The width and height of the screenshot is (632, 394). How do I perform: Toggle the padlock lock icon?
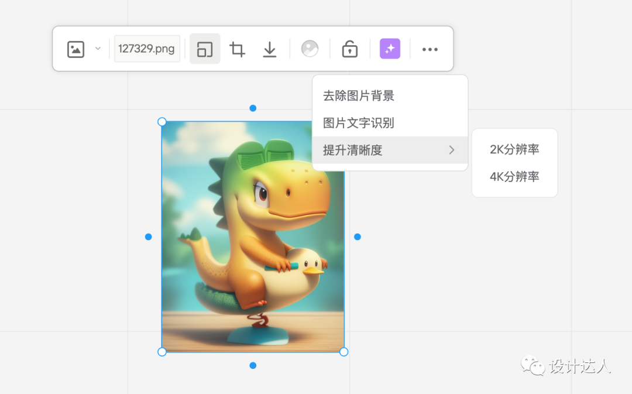point(349,49)
